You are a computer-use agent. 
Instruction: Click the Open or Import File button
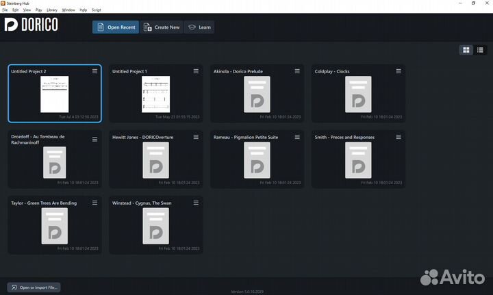(x=34, y=287)
